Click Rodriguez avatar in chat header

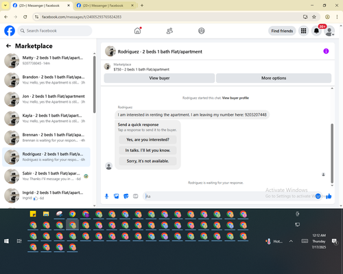[x=110, y=51]
